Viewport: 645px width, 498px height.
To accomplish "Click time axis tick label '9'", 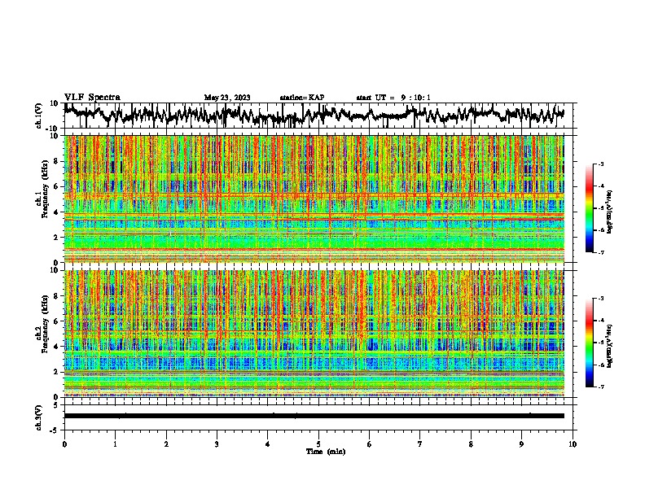I will click(521, 444).
